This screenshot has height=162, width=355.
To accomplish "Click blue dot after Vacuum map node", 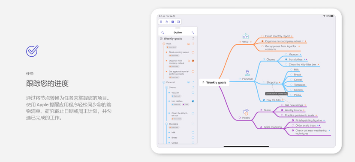I will click(x=301, y=55).
